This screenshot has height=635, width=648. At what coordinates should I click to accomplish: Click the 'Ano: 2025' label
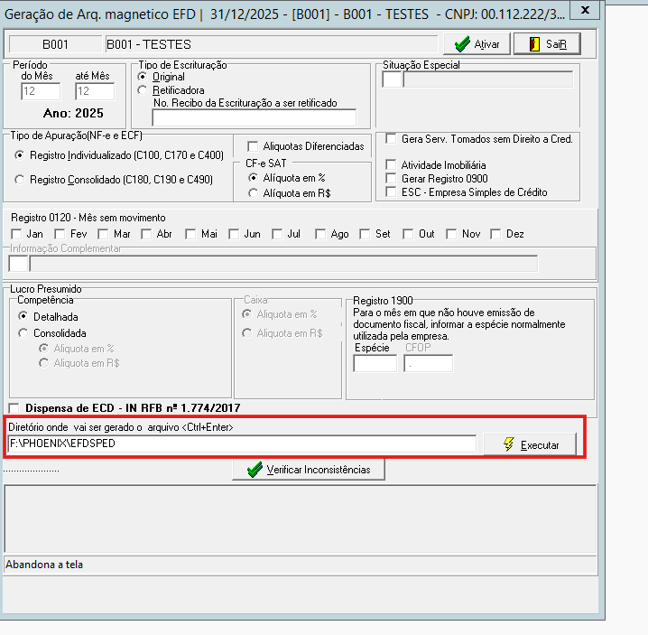tap(73, 113)
